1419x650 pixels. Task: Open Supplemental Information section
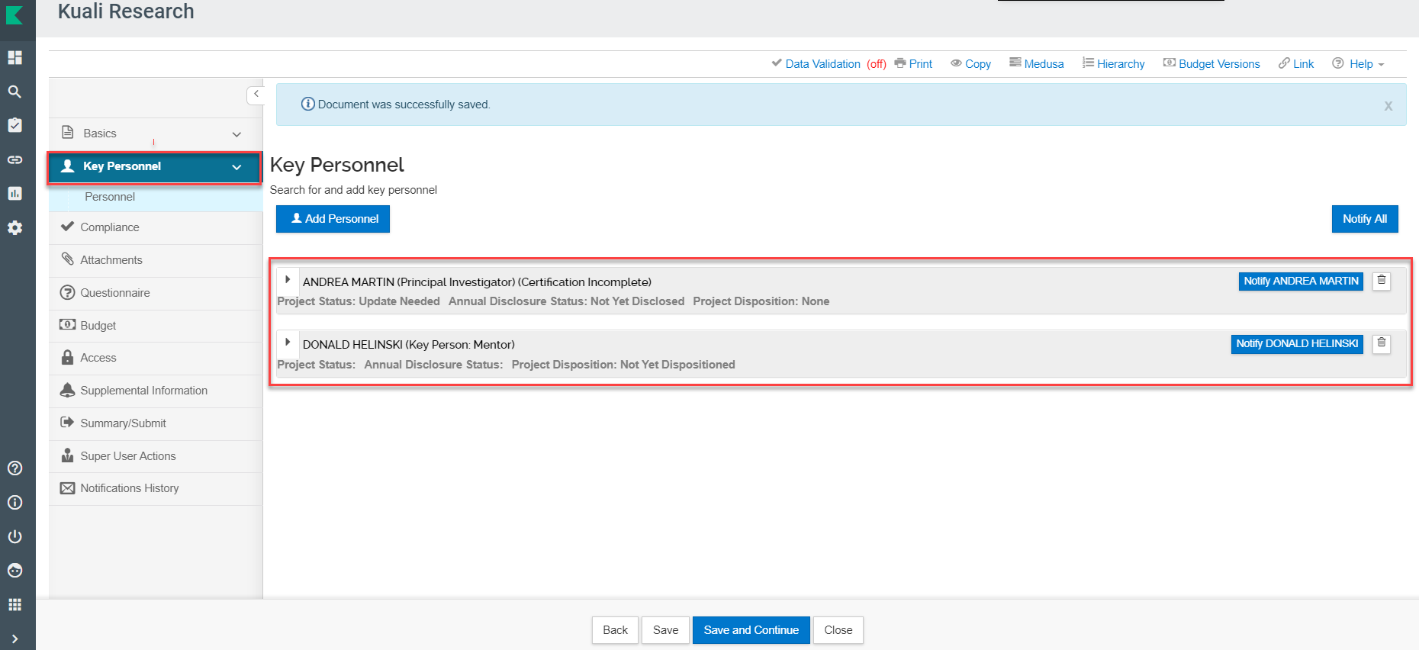click(x=156, y=391)
